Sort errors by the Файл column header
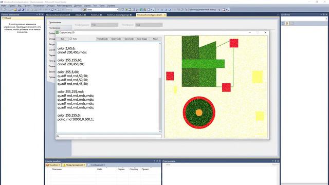Screen dimensions: 329x185 coord(100,169)
